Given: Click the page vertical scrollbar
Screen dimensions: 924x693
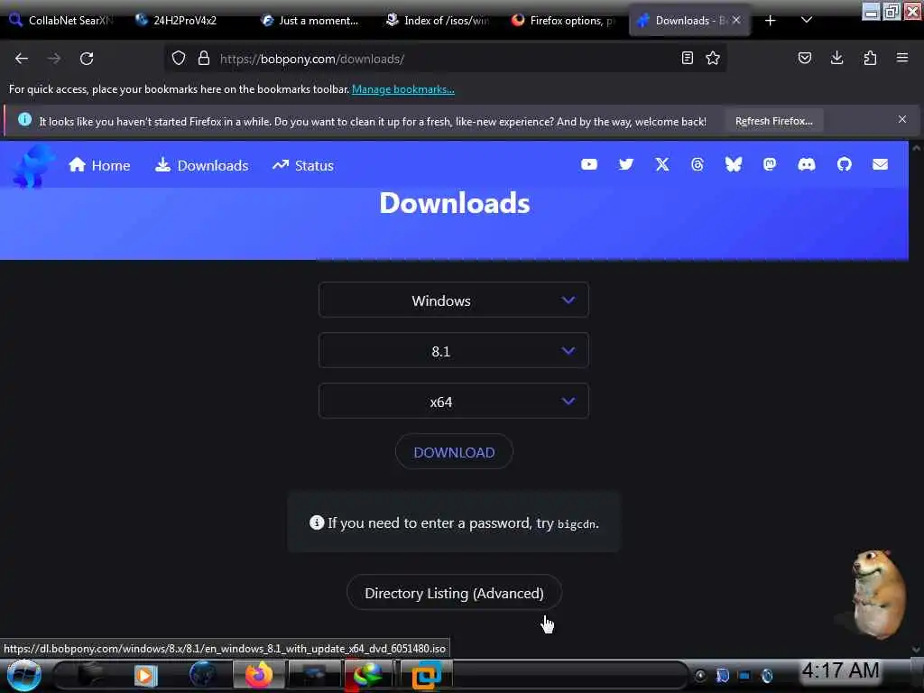Looking at the screenshot, I should click(x=916, y=398).
